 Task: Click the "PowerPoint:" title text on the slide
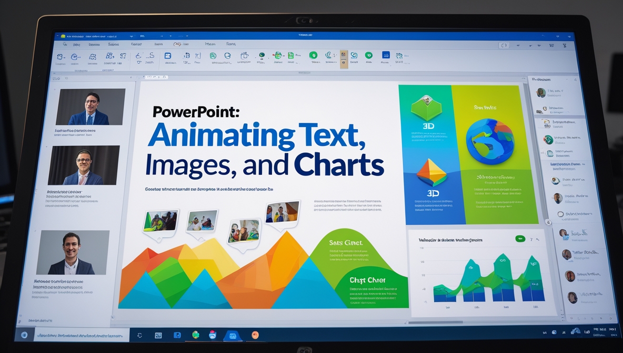pos(196,111)
